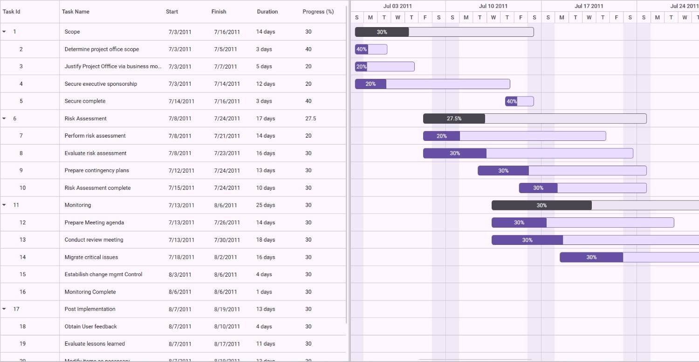This screenshot has width=699, height=362.
Task: Click the Jul 17 2011 timeline week header
Action: tap(589, 6)
